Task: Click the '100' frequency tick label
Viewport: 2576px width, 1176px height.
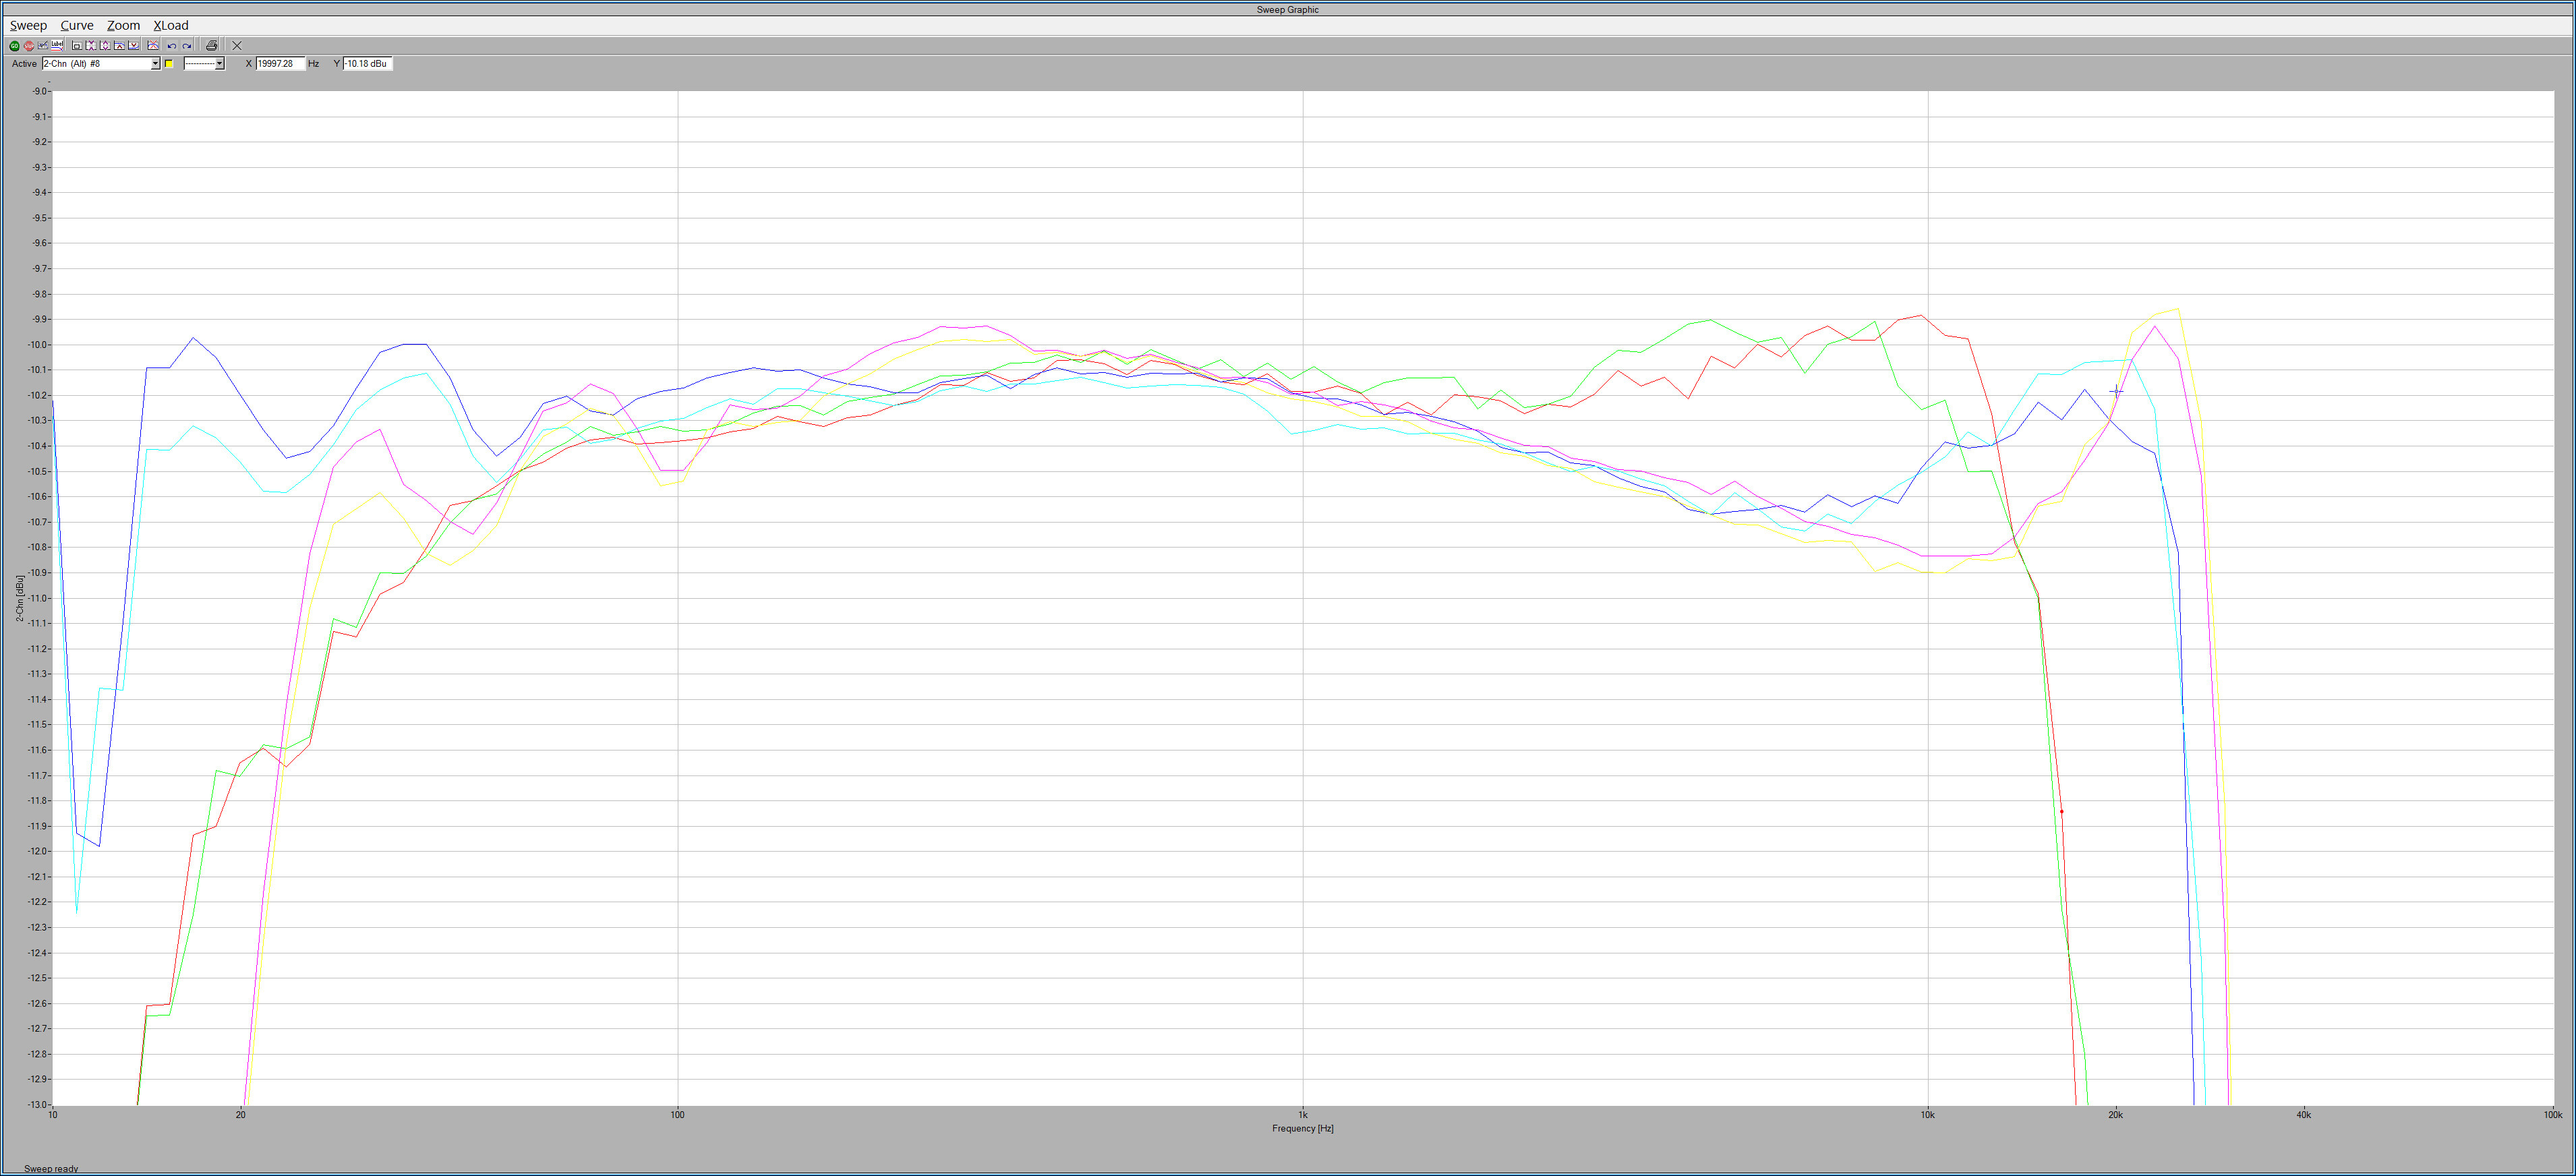Action: 678,1114
